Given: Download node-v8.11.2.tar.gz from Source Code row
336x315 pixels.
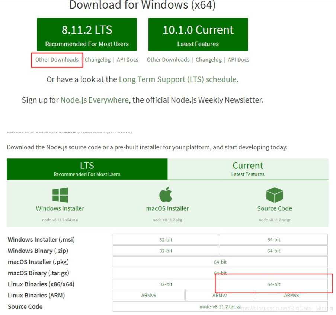Looking at the screenshot, I should point(220,306).
